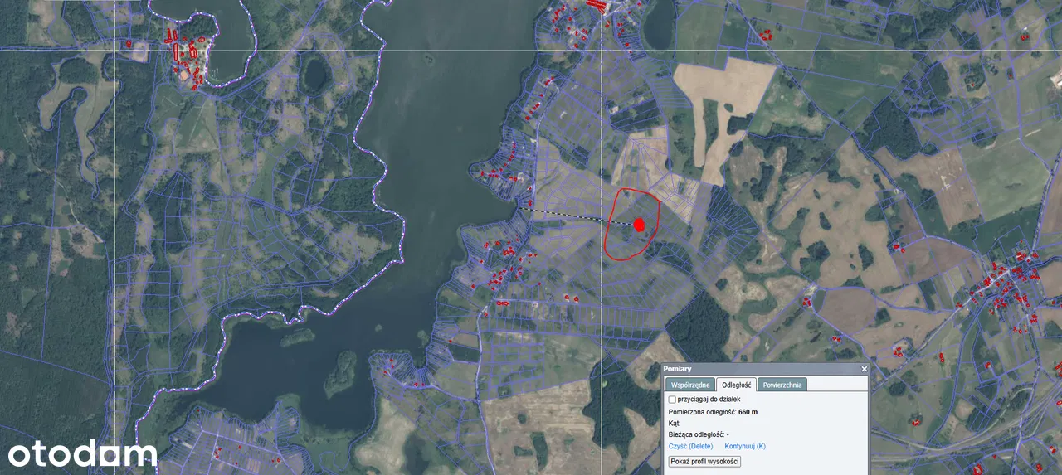The height and width of the screenshot is (475, 1062).
Task: Click the measured 660 m value
Action: point(748,411)
